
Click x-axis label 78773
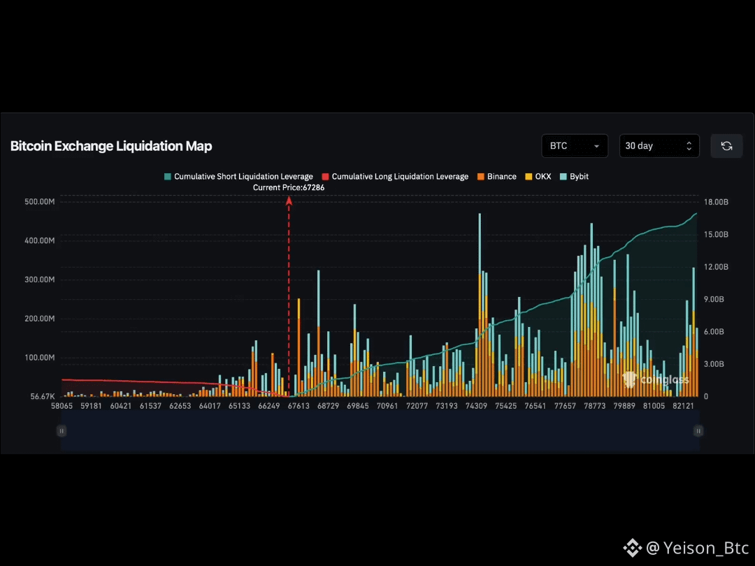pyautogui.click(x=595, y=406)
